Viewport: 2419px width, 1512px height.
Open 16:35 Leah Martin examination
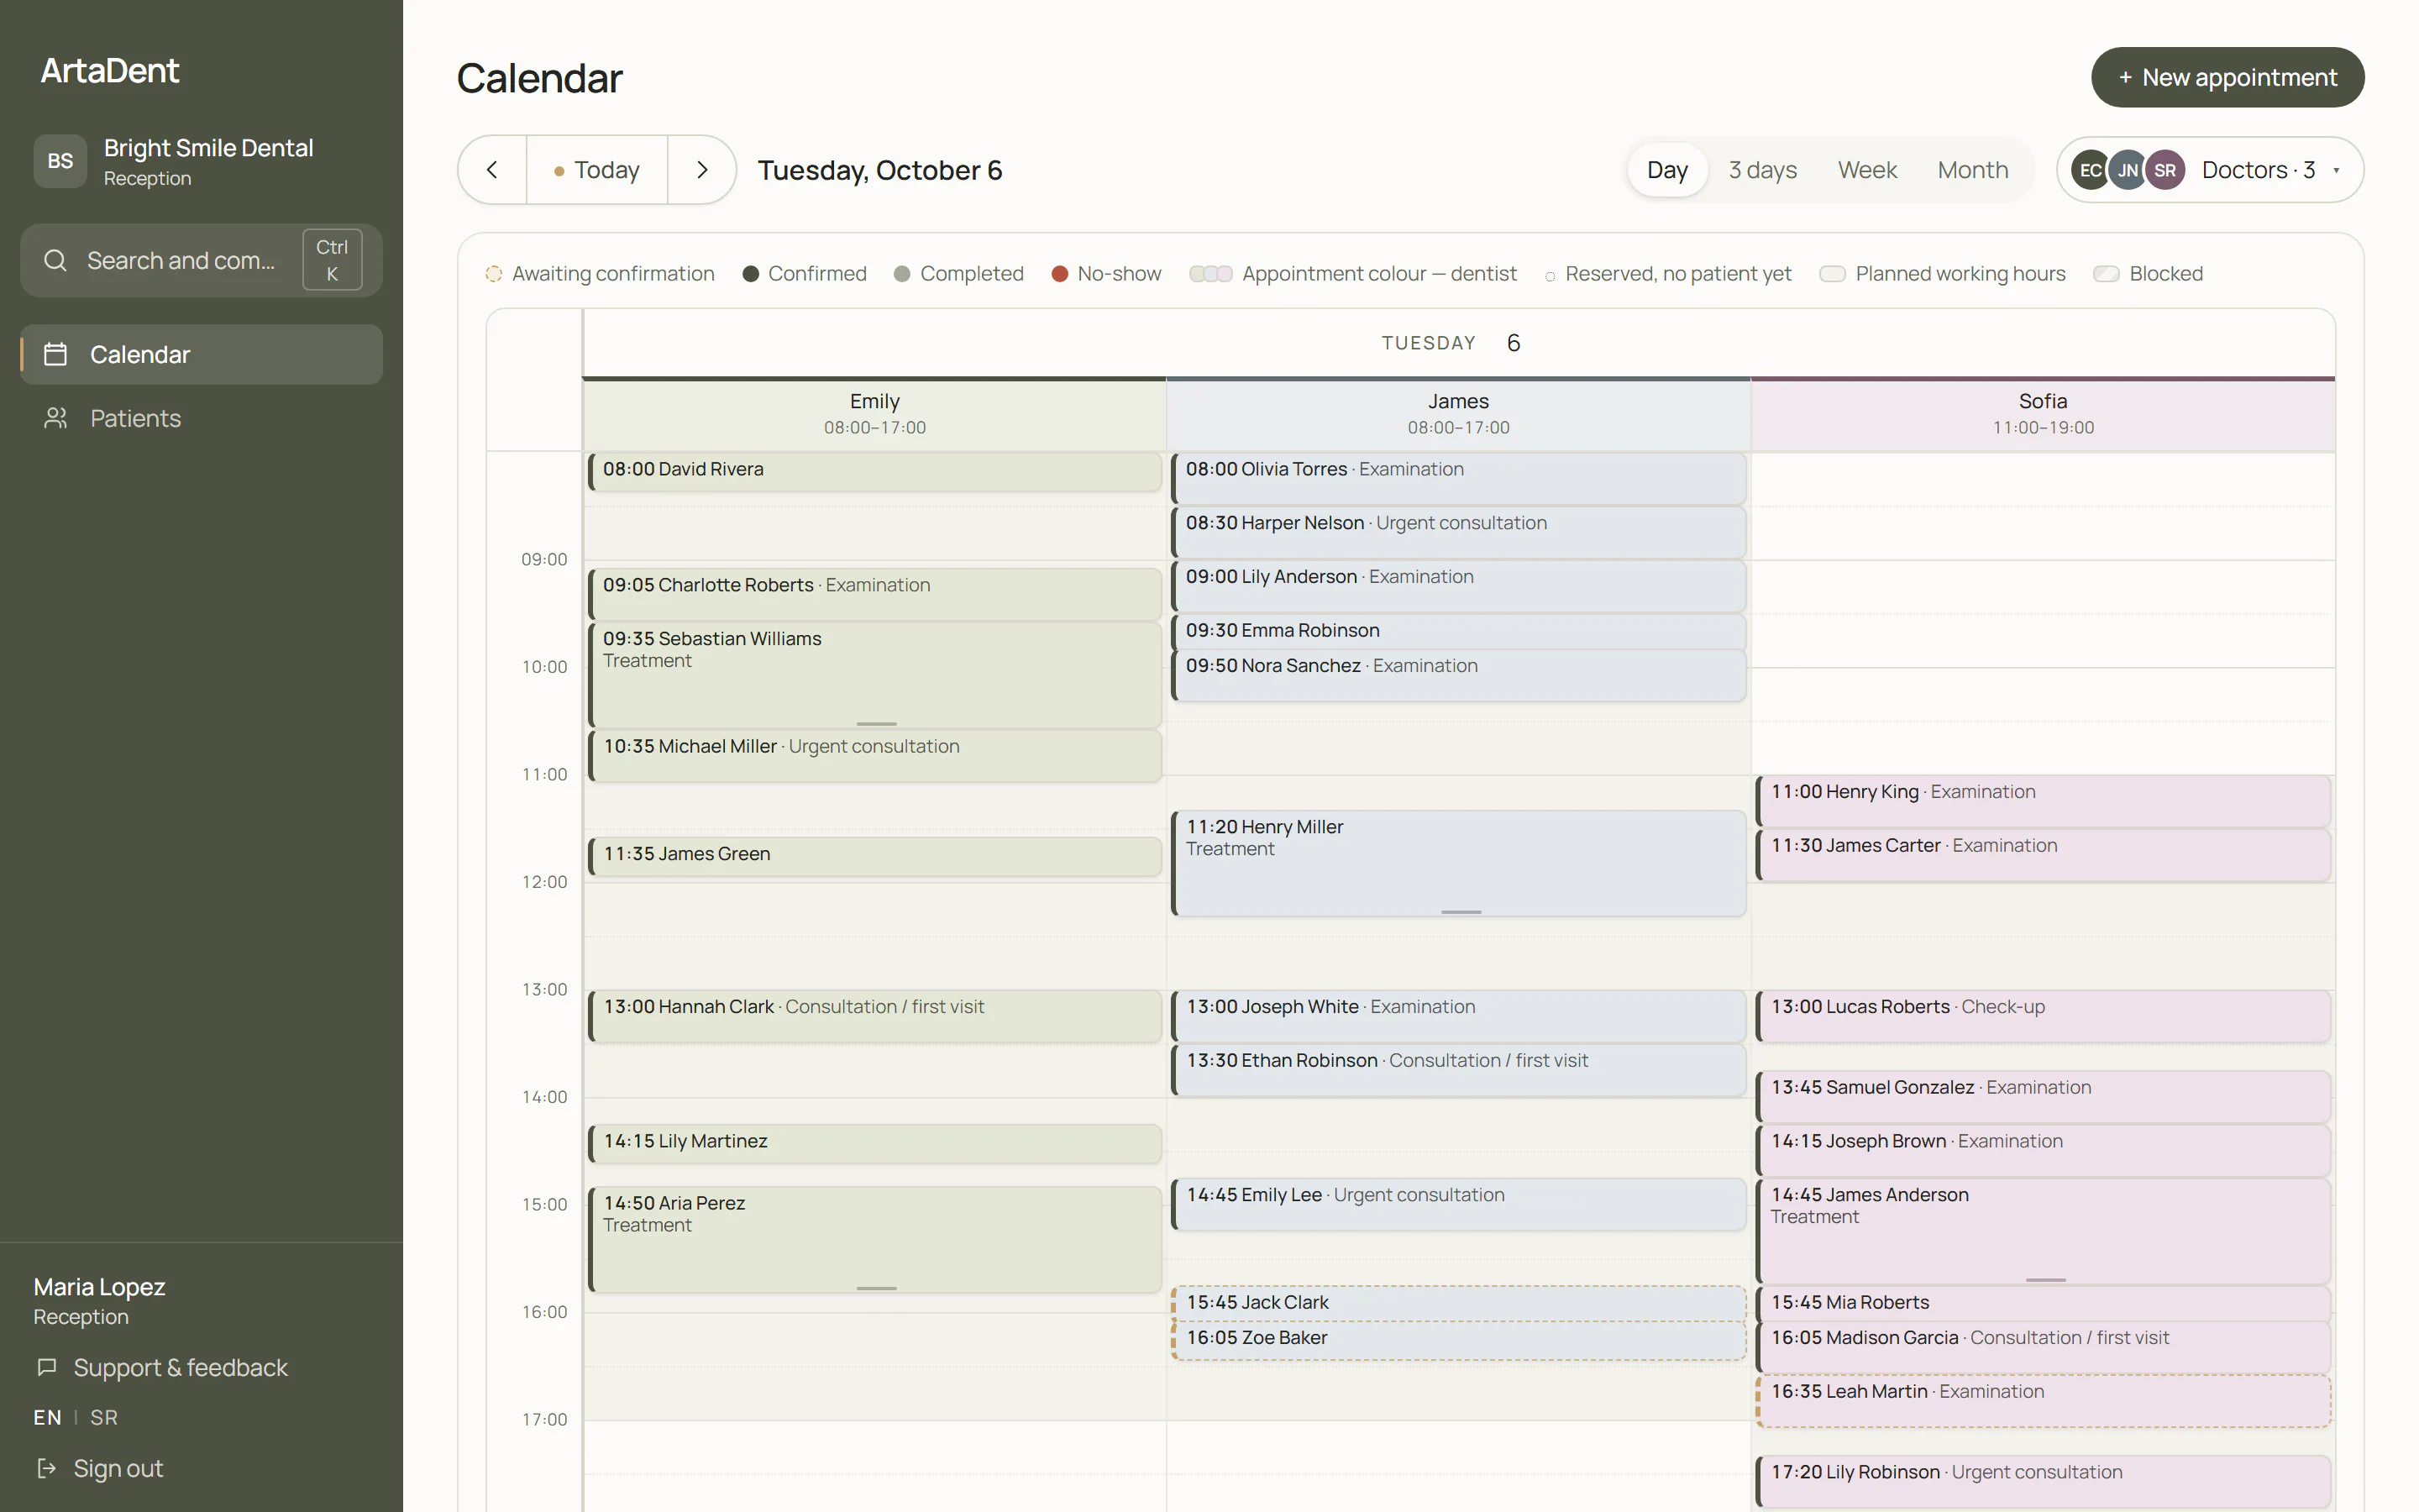(x=2044, y=1401)
